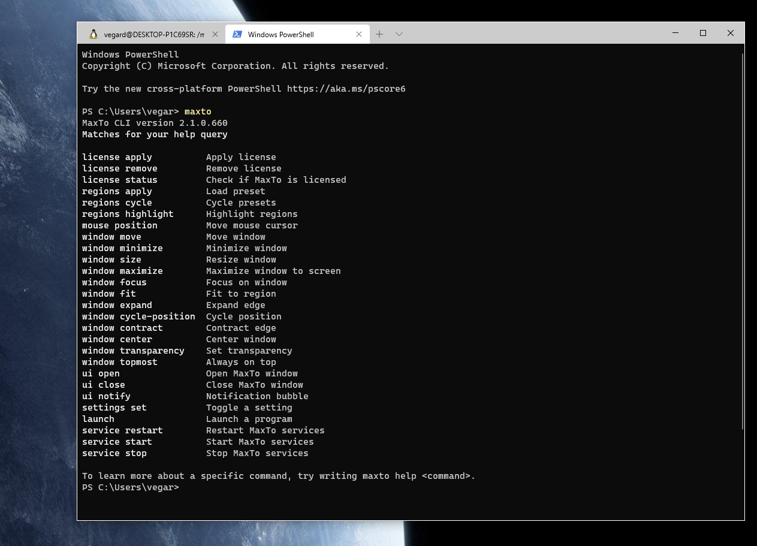Image resolution: width=757 pixels, height=546 pixels.
Task: Click the 'service restart' command text
Action: click(x=122, y=430)
